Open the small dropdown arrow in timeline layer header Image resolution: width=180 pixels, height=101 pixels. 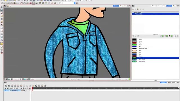click(26, 88)
